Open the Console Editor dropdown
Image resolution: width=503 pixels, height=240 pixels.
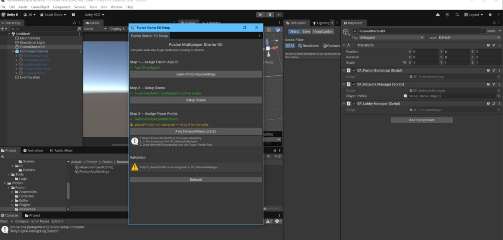pos(57,221)
